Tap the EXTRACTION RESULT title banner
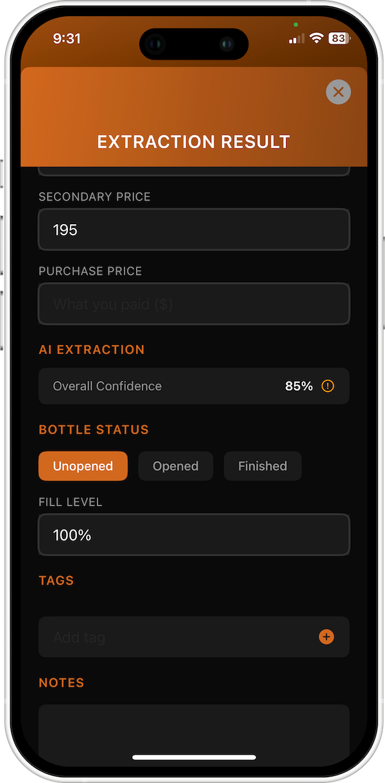This screenshot has height=783, width=385. click(x=193, y=141)
